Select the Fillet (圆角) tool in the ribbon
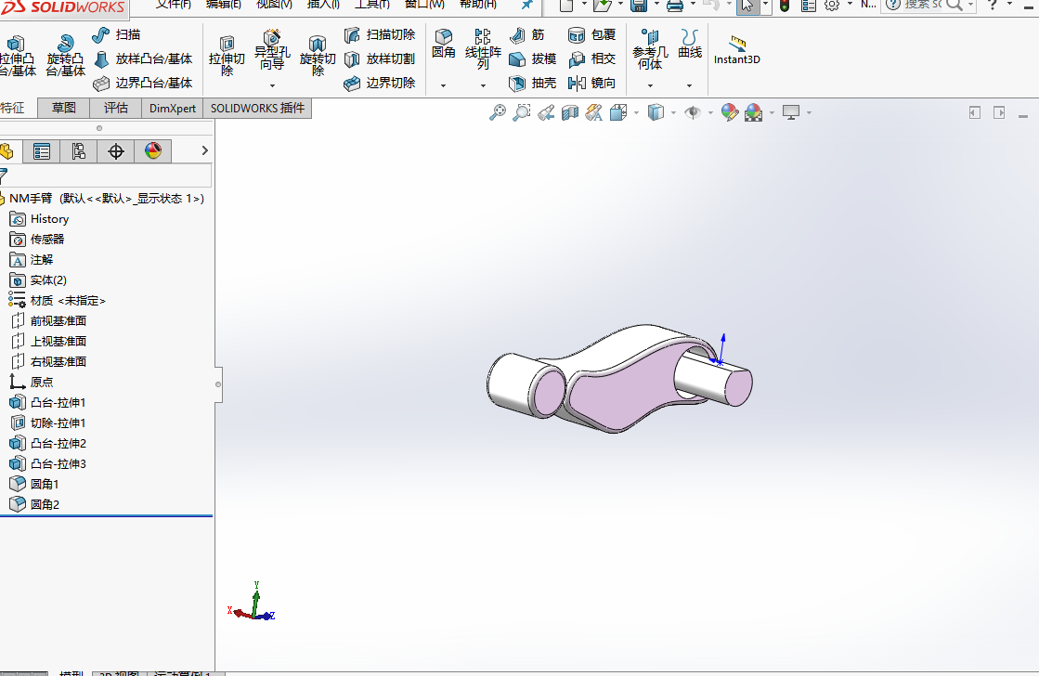1039x676 pixels. tap(443, 44)
